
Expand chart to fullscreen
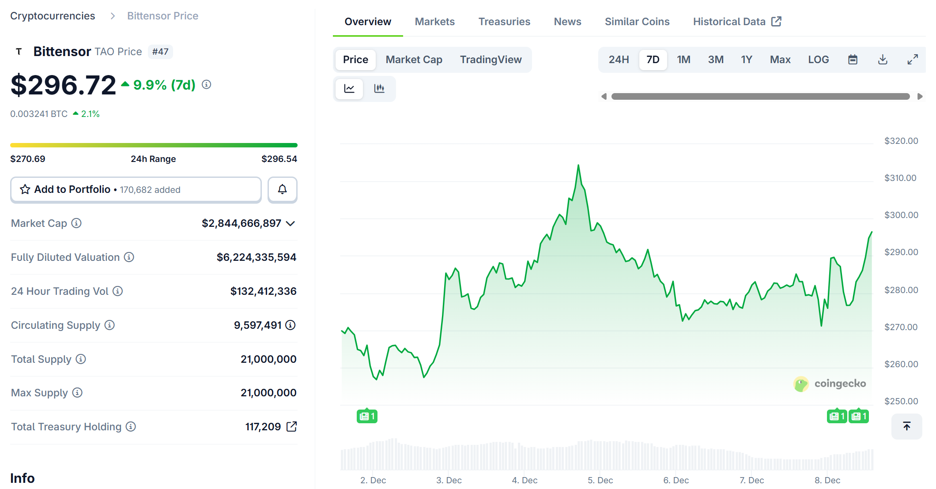coord(913,60)
